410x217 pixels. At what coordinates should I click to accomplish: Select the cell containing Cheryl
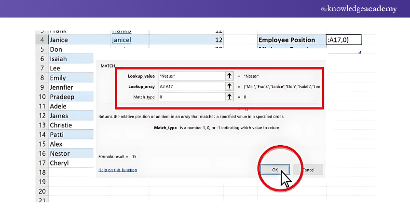pyautogui.click(x=70, y=163)
